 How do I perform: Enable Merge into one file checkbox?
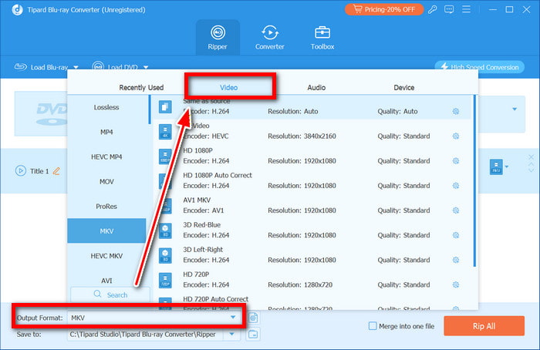pos(373,326)
